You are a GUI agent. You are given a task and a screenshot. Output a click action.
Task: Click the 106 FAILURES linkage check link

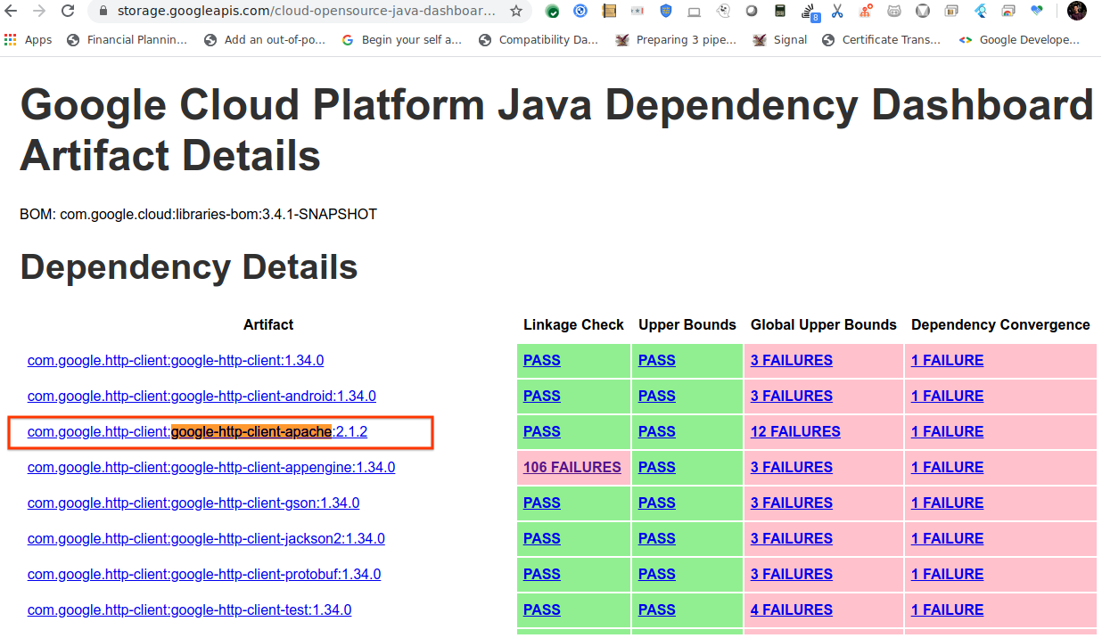pos(572,467)
